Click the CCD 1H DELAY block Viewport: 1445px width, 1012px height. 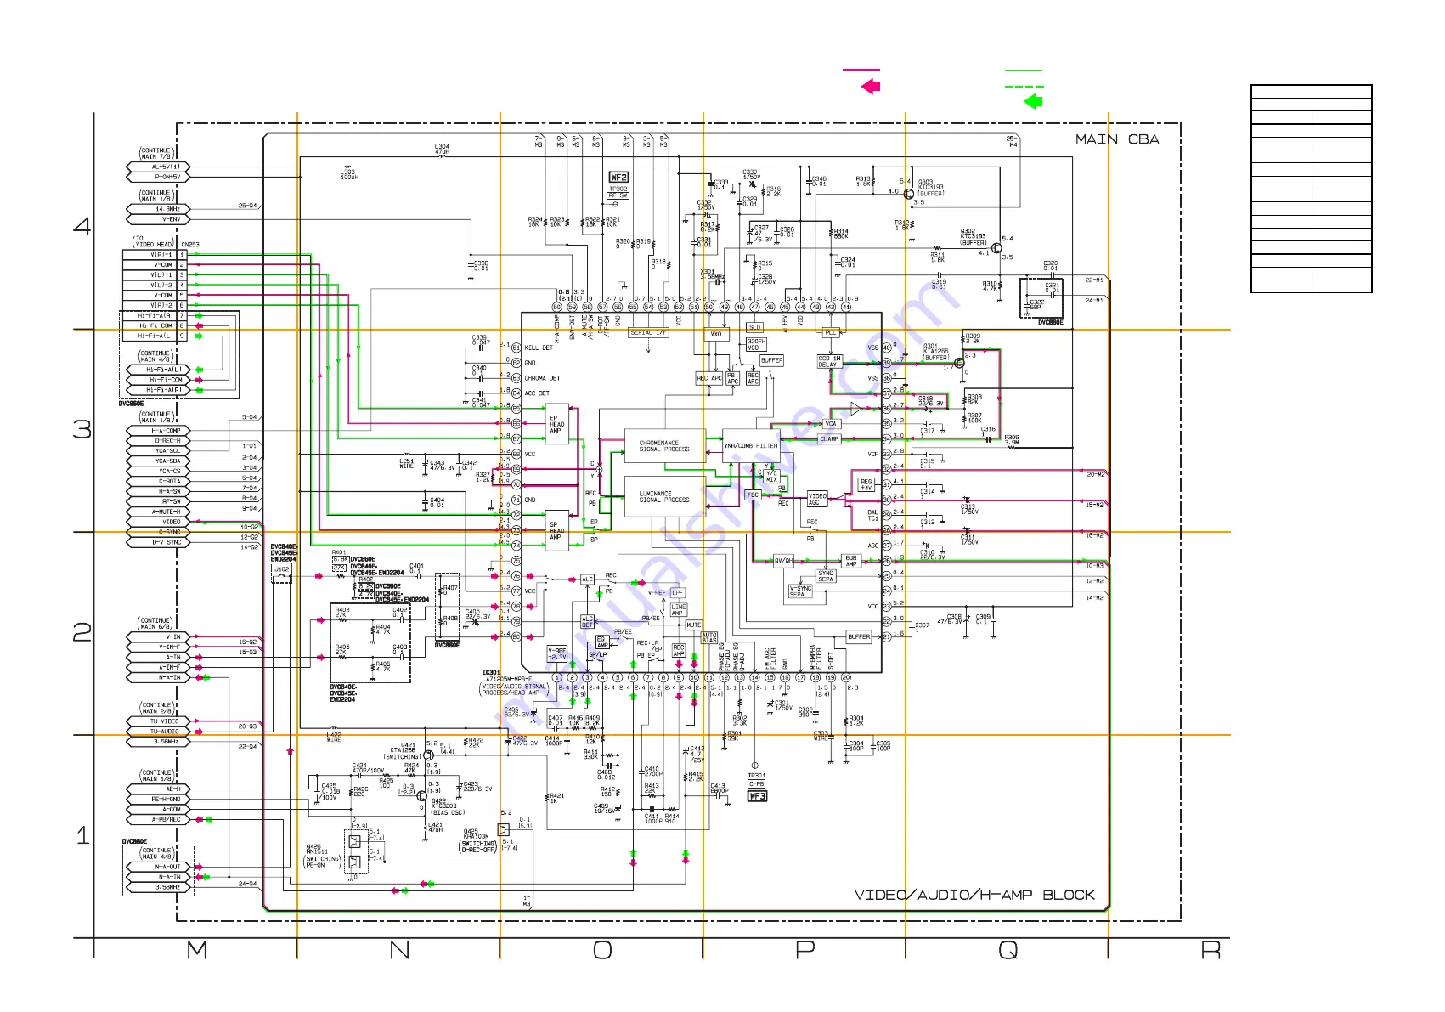(829, 362)
